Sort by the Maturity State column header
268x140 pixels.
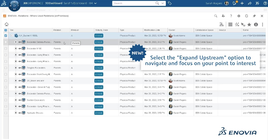coord(102,30)
